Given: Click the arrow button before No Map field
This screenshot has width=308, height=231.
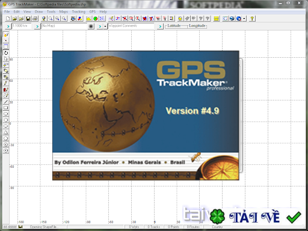Looking at the screenshot, I should click(x=37, y=26).
